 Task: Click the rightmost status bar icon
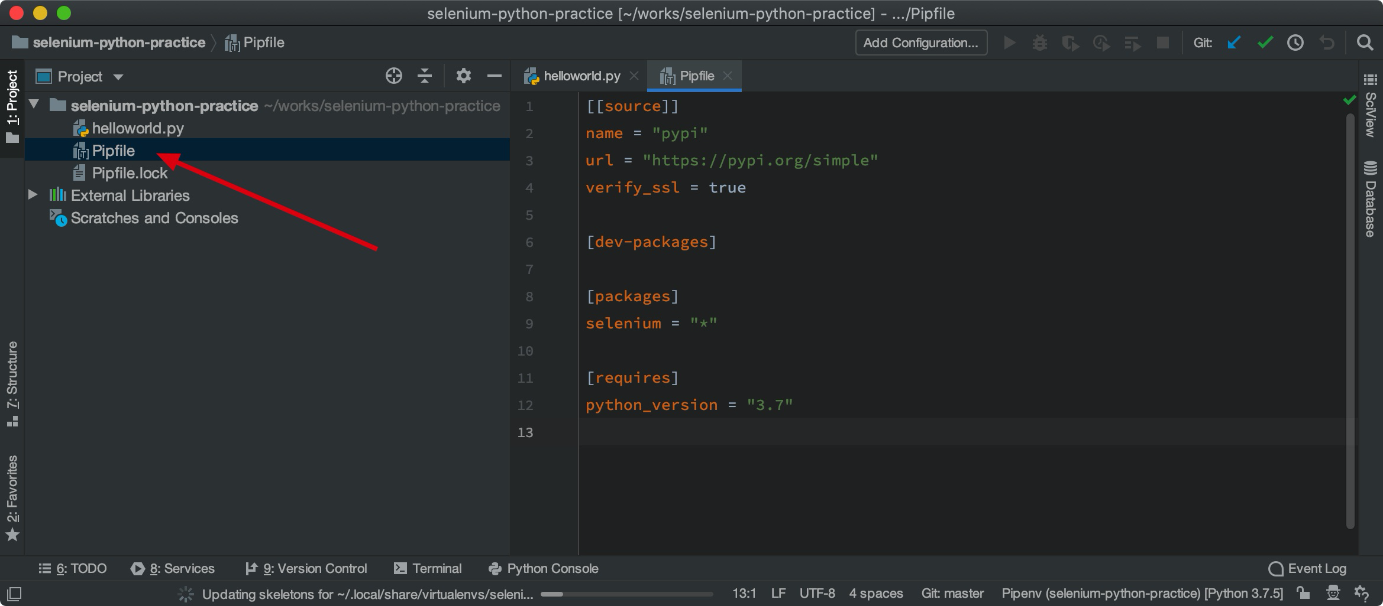click(x=1362, y=593)
